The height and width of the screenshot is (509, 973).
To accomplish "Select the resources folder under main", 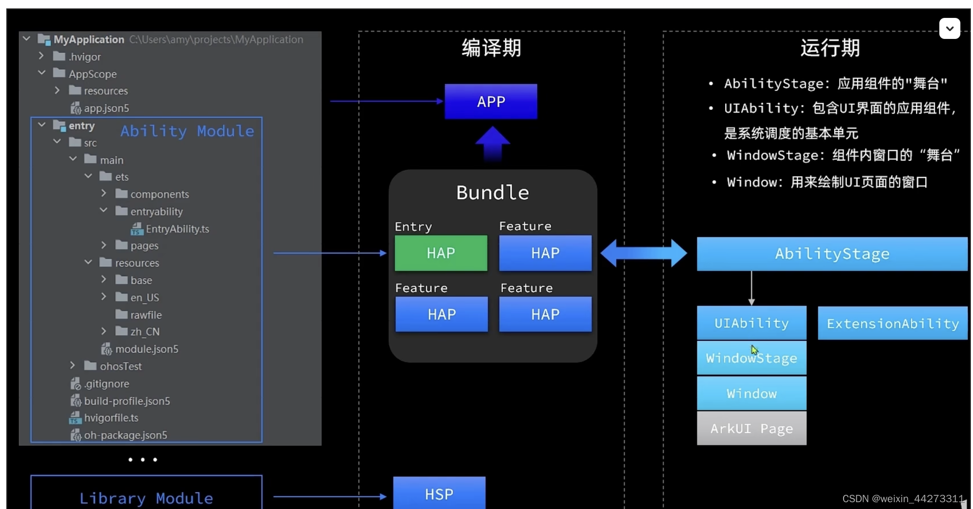I will [x=137, y=263].
